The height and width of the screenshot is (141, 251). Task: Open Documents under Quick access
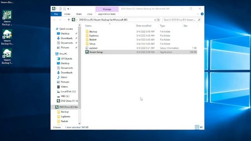click(67, 43)
